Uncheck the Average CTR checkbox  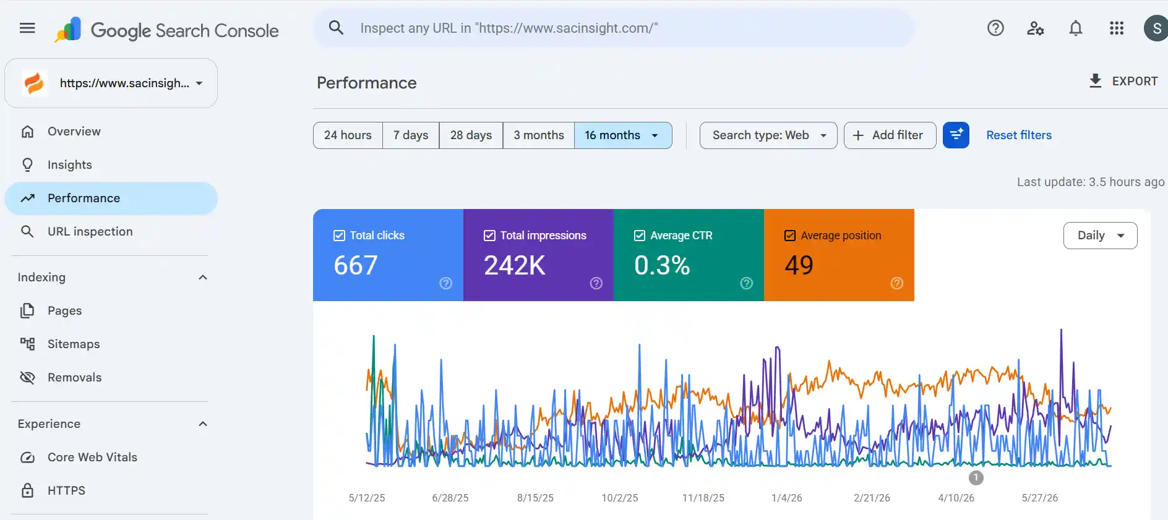click(x=640, y=236)
